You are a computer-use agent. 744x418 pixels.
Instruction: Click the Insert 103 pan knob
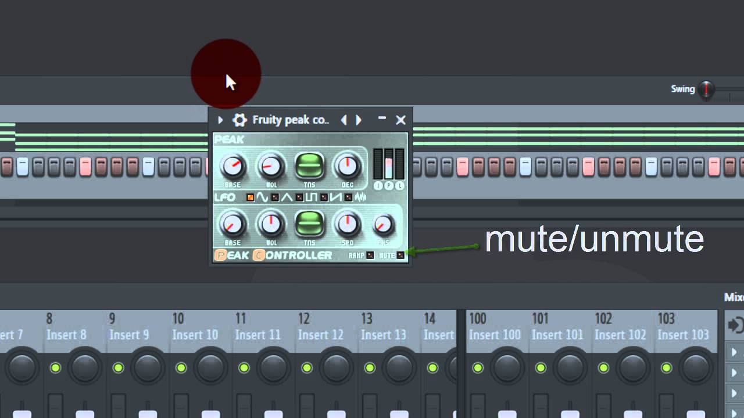click(695, 367)
